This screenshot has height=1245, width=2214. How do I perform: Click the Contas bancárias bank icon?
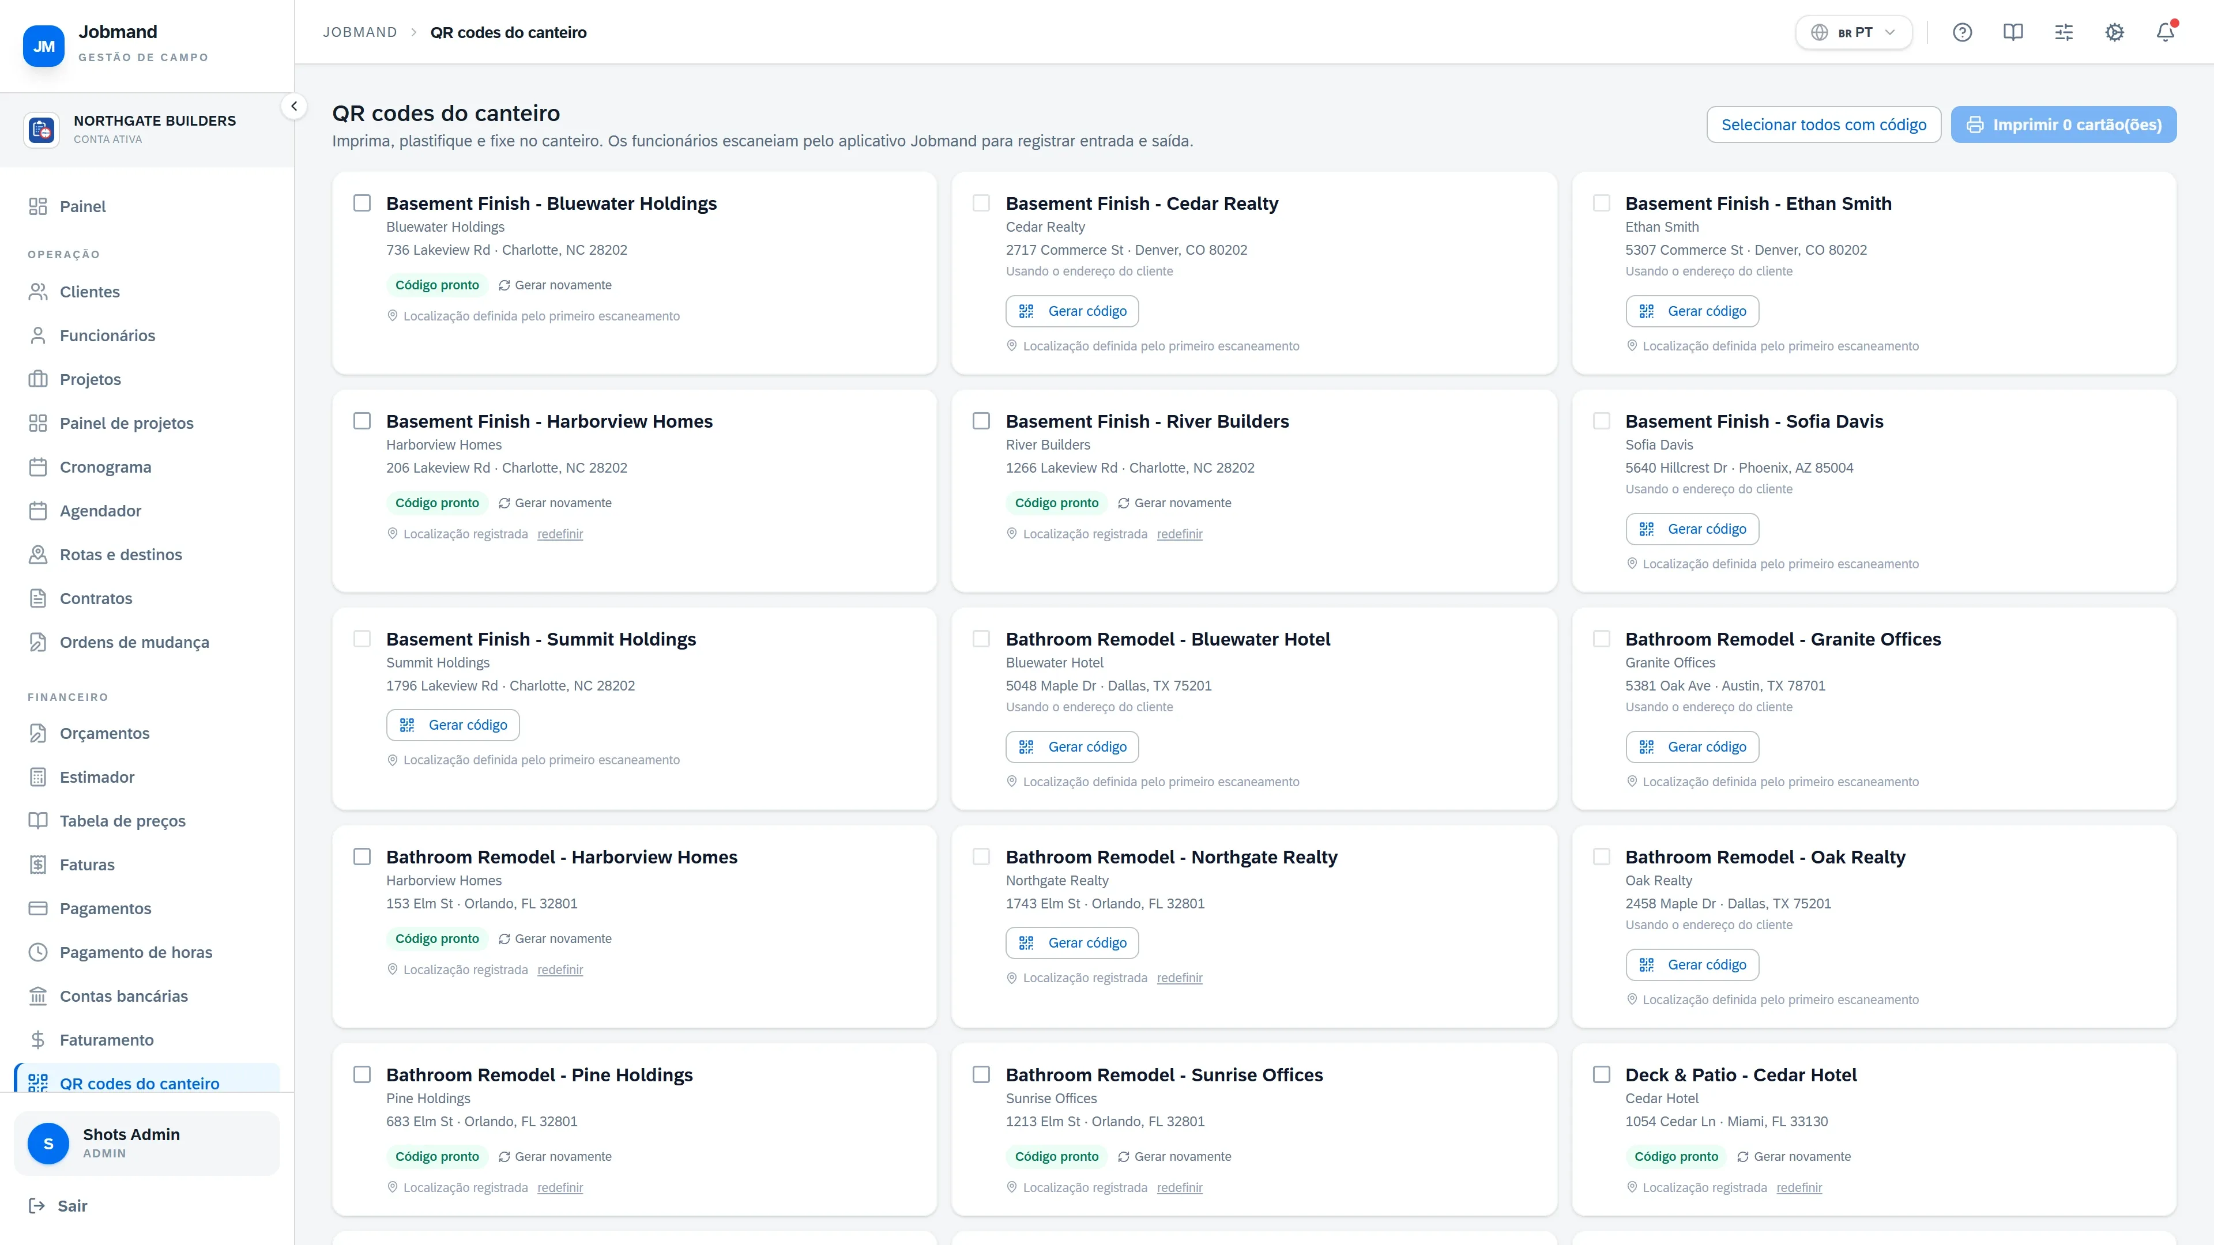38,997
